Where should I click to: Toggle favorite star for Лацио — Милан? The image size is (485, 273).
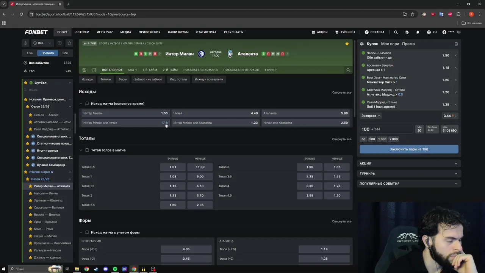point(30,236)
